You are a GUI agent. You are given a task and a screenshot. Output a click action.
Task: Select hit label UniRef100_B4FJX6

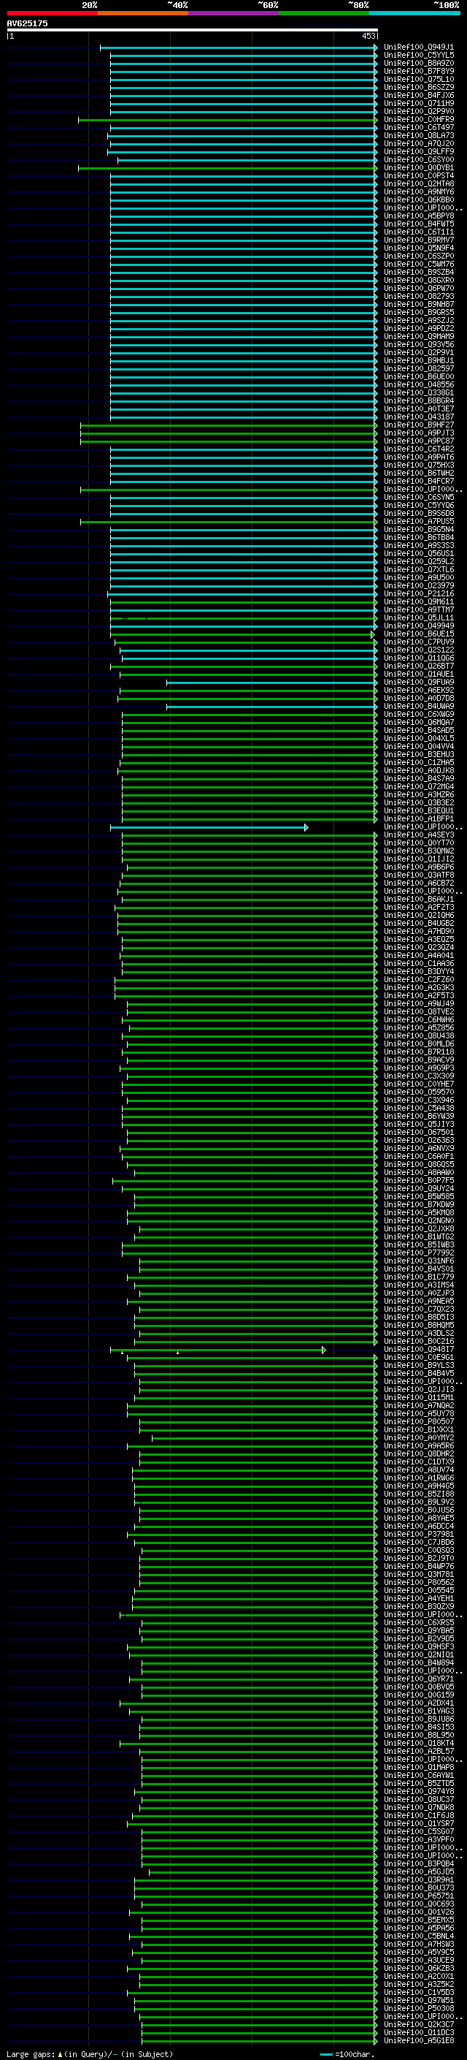419,95
